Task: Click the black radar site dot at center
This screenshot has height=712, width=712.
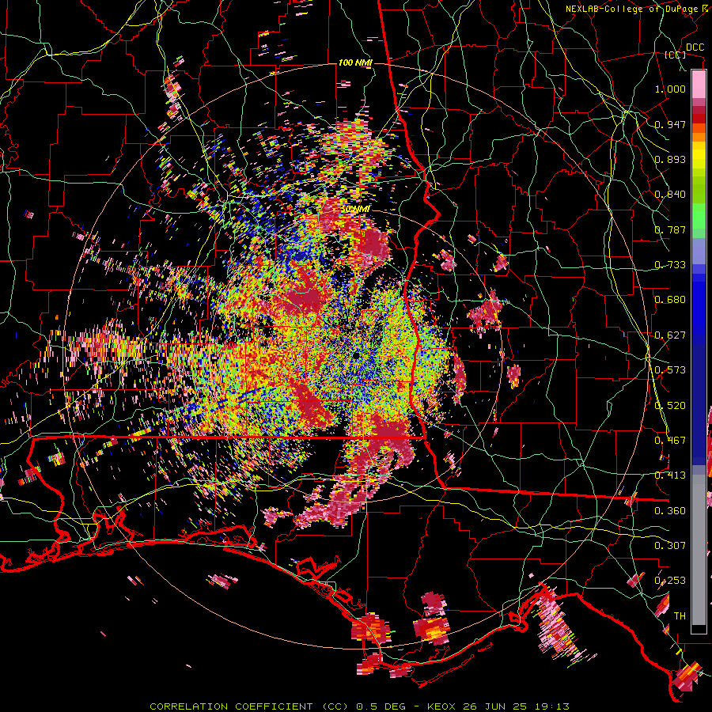Action: (356, 355)
